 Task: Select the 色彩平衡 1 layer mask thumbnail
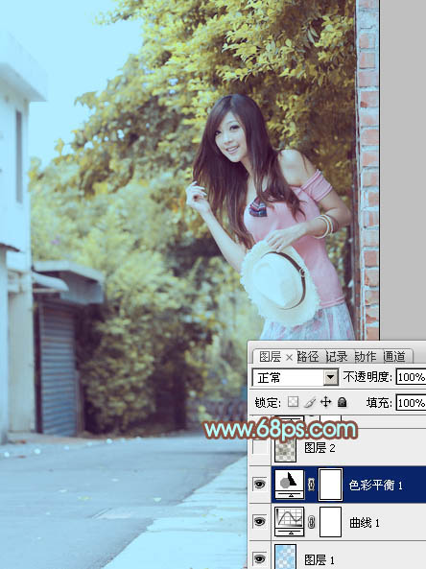pos(330,485)
